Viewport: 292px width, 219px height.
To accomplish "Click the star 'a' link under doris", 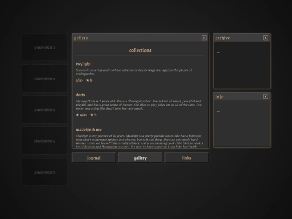I will pos(81,115).
